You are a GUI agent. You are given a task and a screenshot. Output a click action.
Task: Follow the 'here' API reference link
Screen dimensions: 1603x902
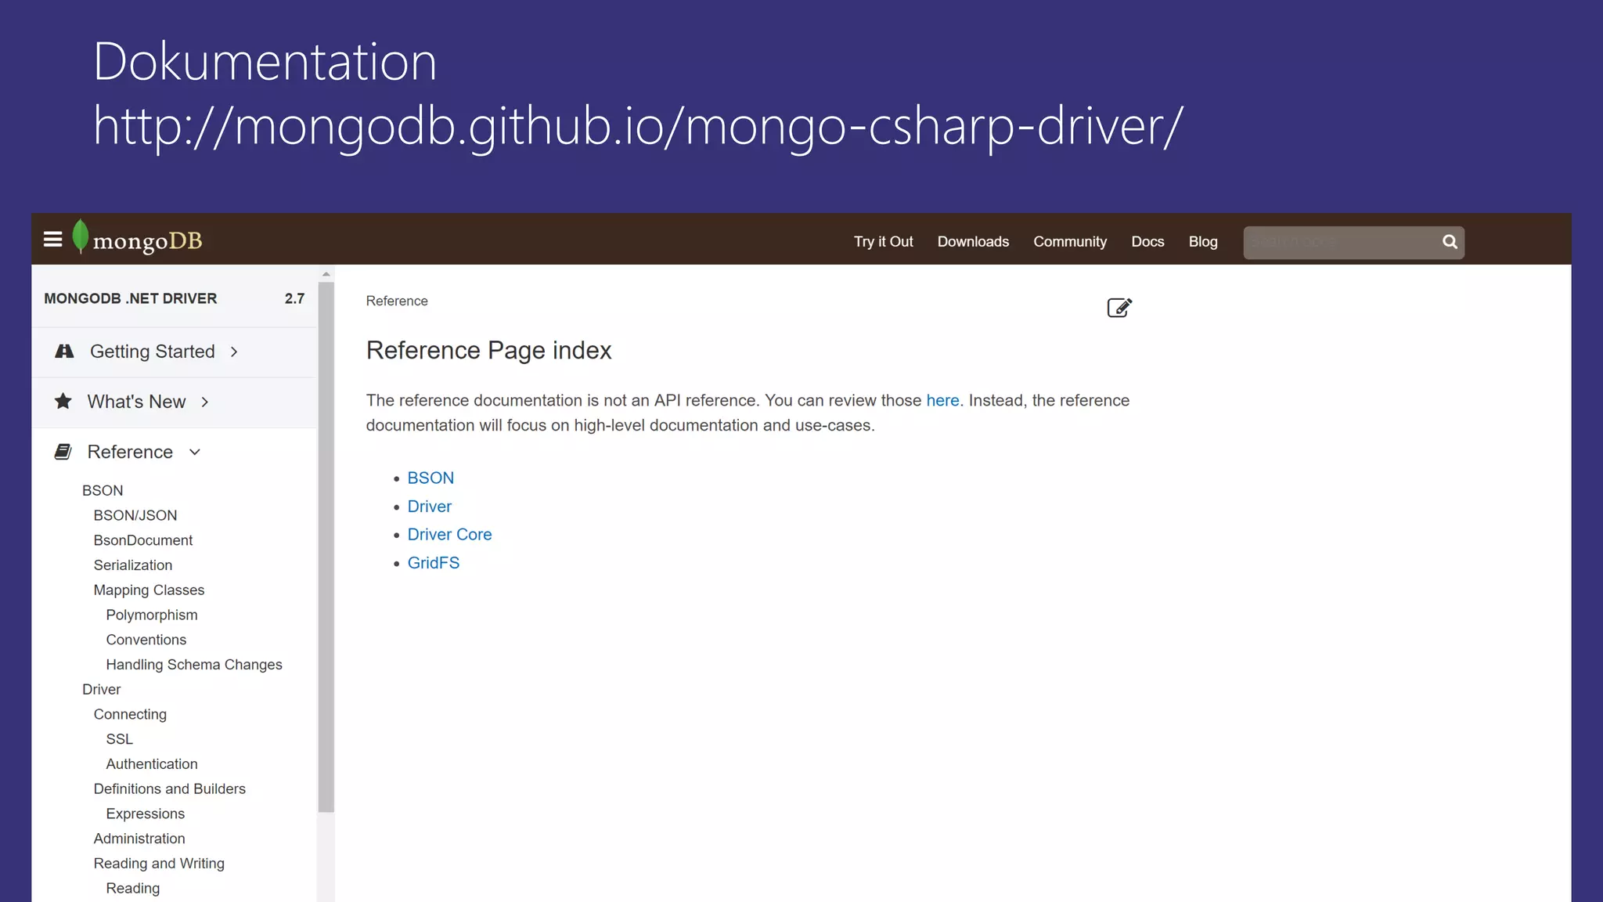coord(942,400)
